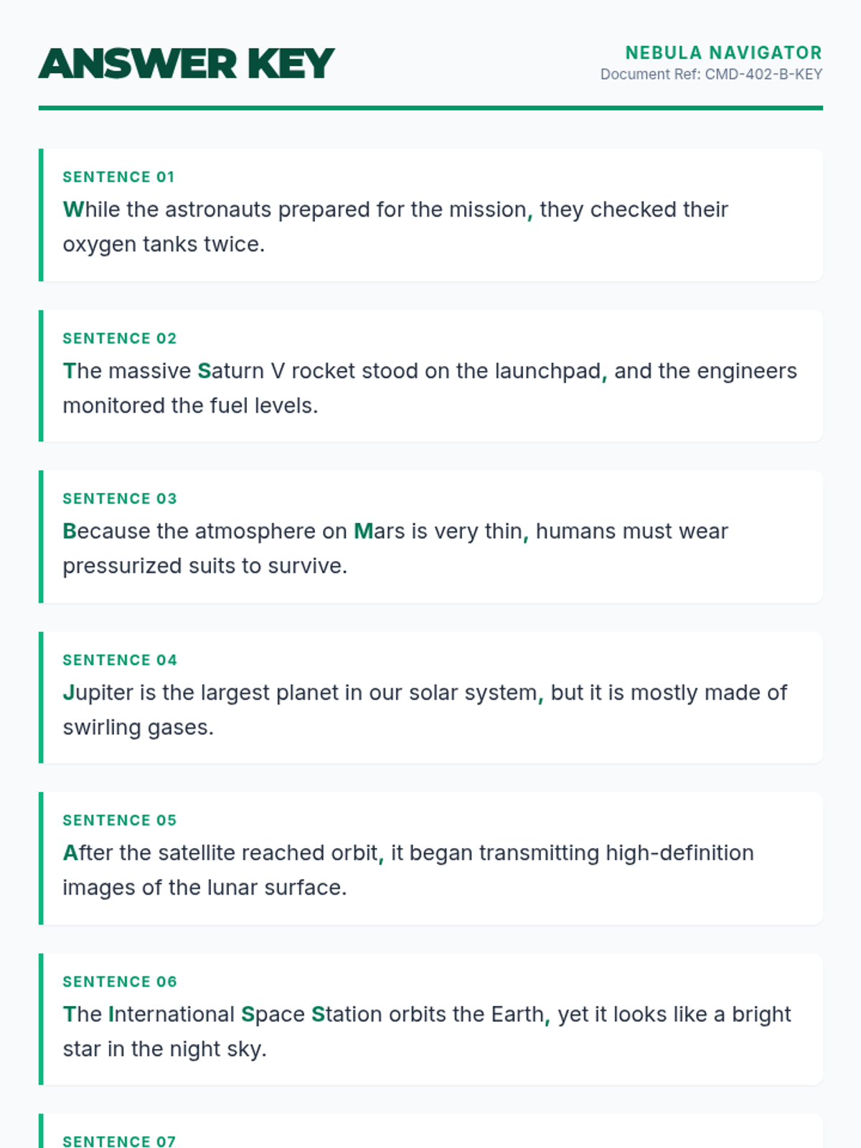Click the NEBULA NAVIGATOR brand text
The image size is (861, 1148).
(x=723, y=53)
